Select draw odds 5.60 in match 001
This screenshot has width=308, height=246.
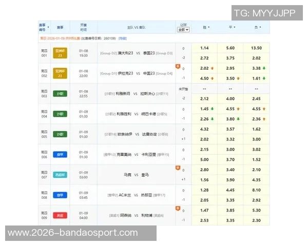pyautogui.click(x=230, y=48)
